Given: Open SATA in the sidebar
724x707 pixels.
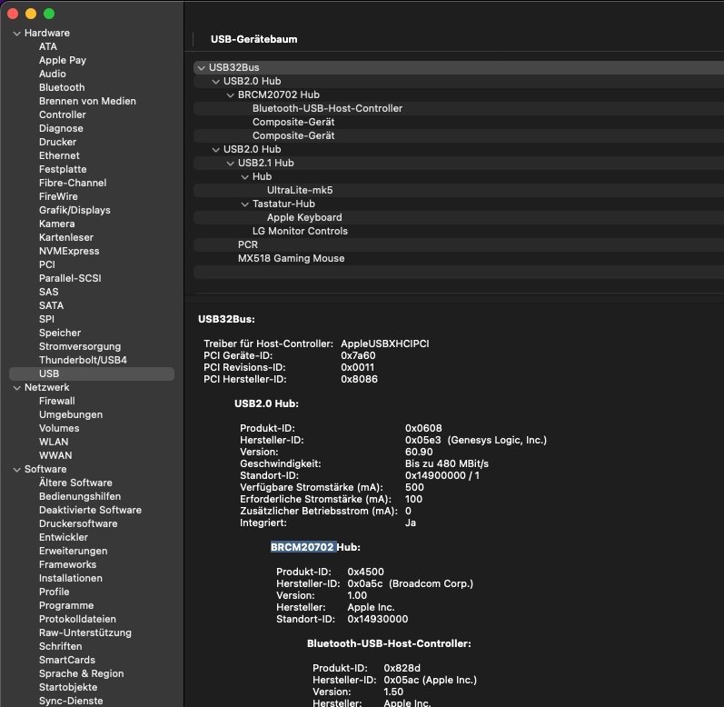Looking at the screenshot, I should click(51, 305).
